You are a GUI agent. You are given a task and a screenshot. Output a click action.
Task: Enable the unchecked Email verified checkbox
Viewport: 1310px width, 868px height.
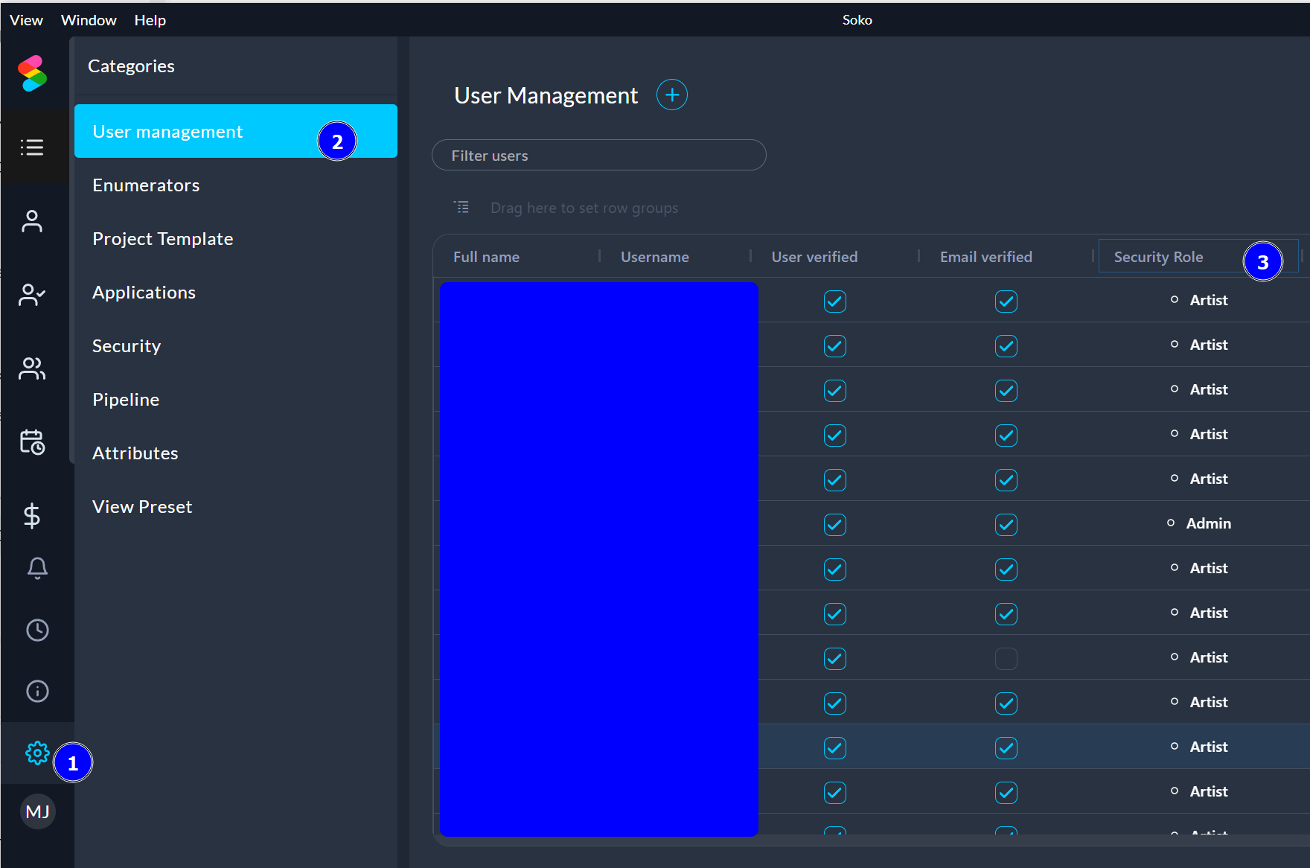point(1006,659)
